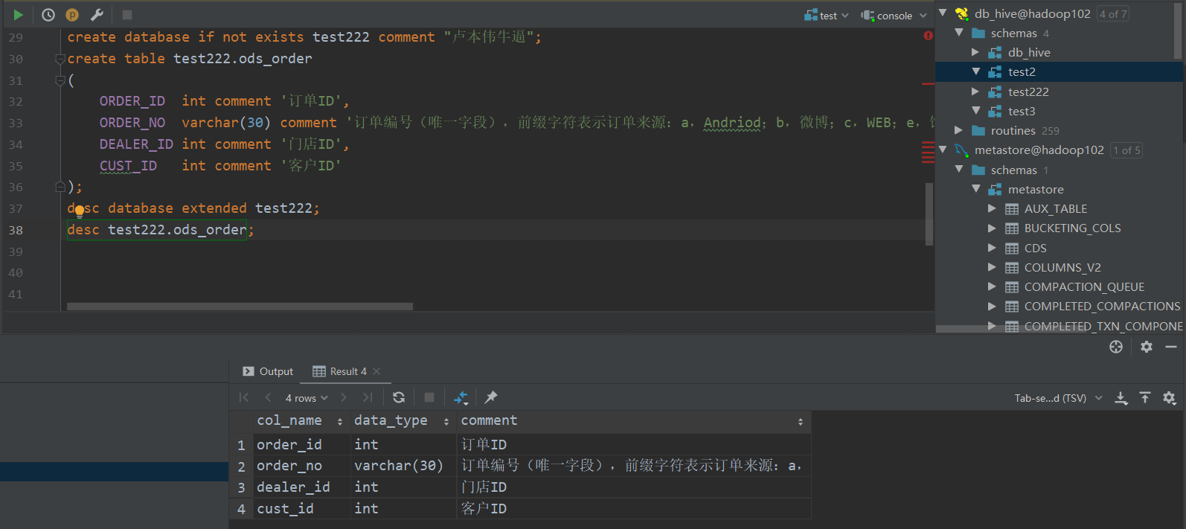Sort by the data_type column header
Image resolution: width=1186 pixels, height=529 pixels.
point(402,421)
